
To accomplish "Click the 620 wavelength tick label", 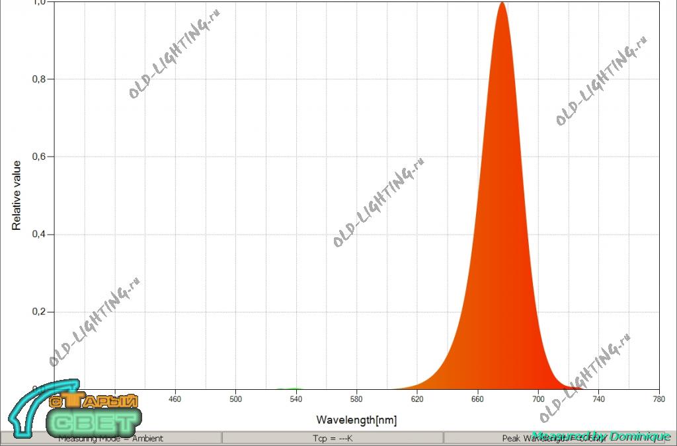I will (x=417, y=399).
